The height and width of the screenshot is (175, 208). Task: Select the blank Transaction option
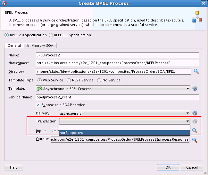[x=125, y=128]
